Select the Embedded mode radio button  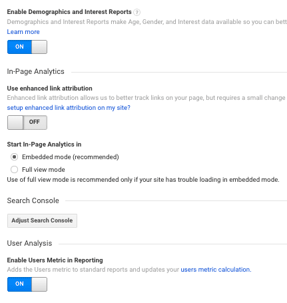tap(14, 157)
